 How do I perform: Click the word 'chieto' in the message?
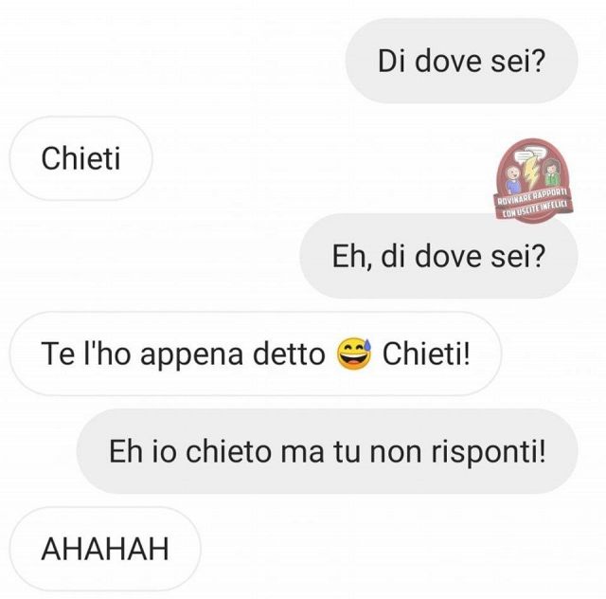tap(228, 451)
